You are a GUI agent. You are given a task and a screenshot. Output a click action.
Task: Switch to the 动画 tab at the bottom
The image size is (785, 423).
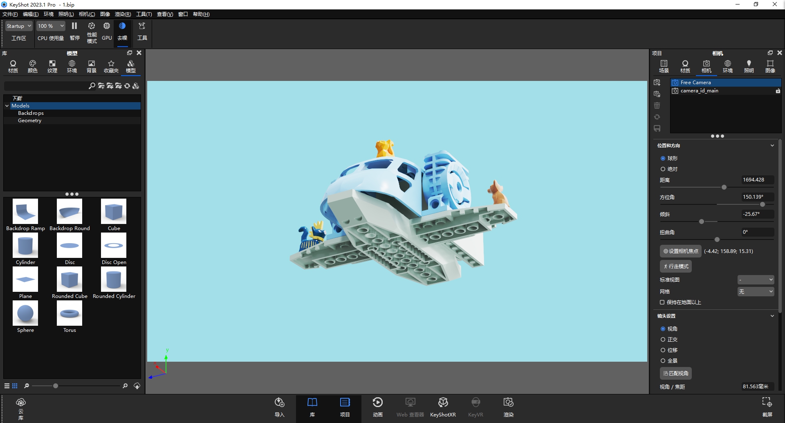click(378, 407)
